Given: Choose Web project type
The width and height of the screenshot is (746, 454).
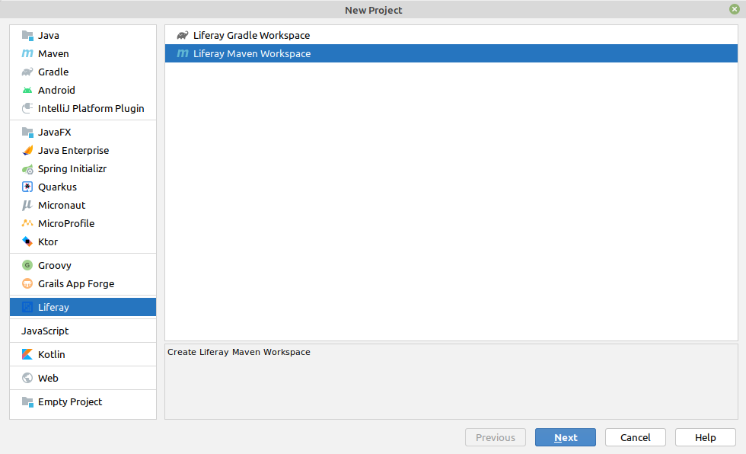Looking at the screenshot, I should (83, 378).
